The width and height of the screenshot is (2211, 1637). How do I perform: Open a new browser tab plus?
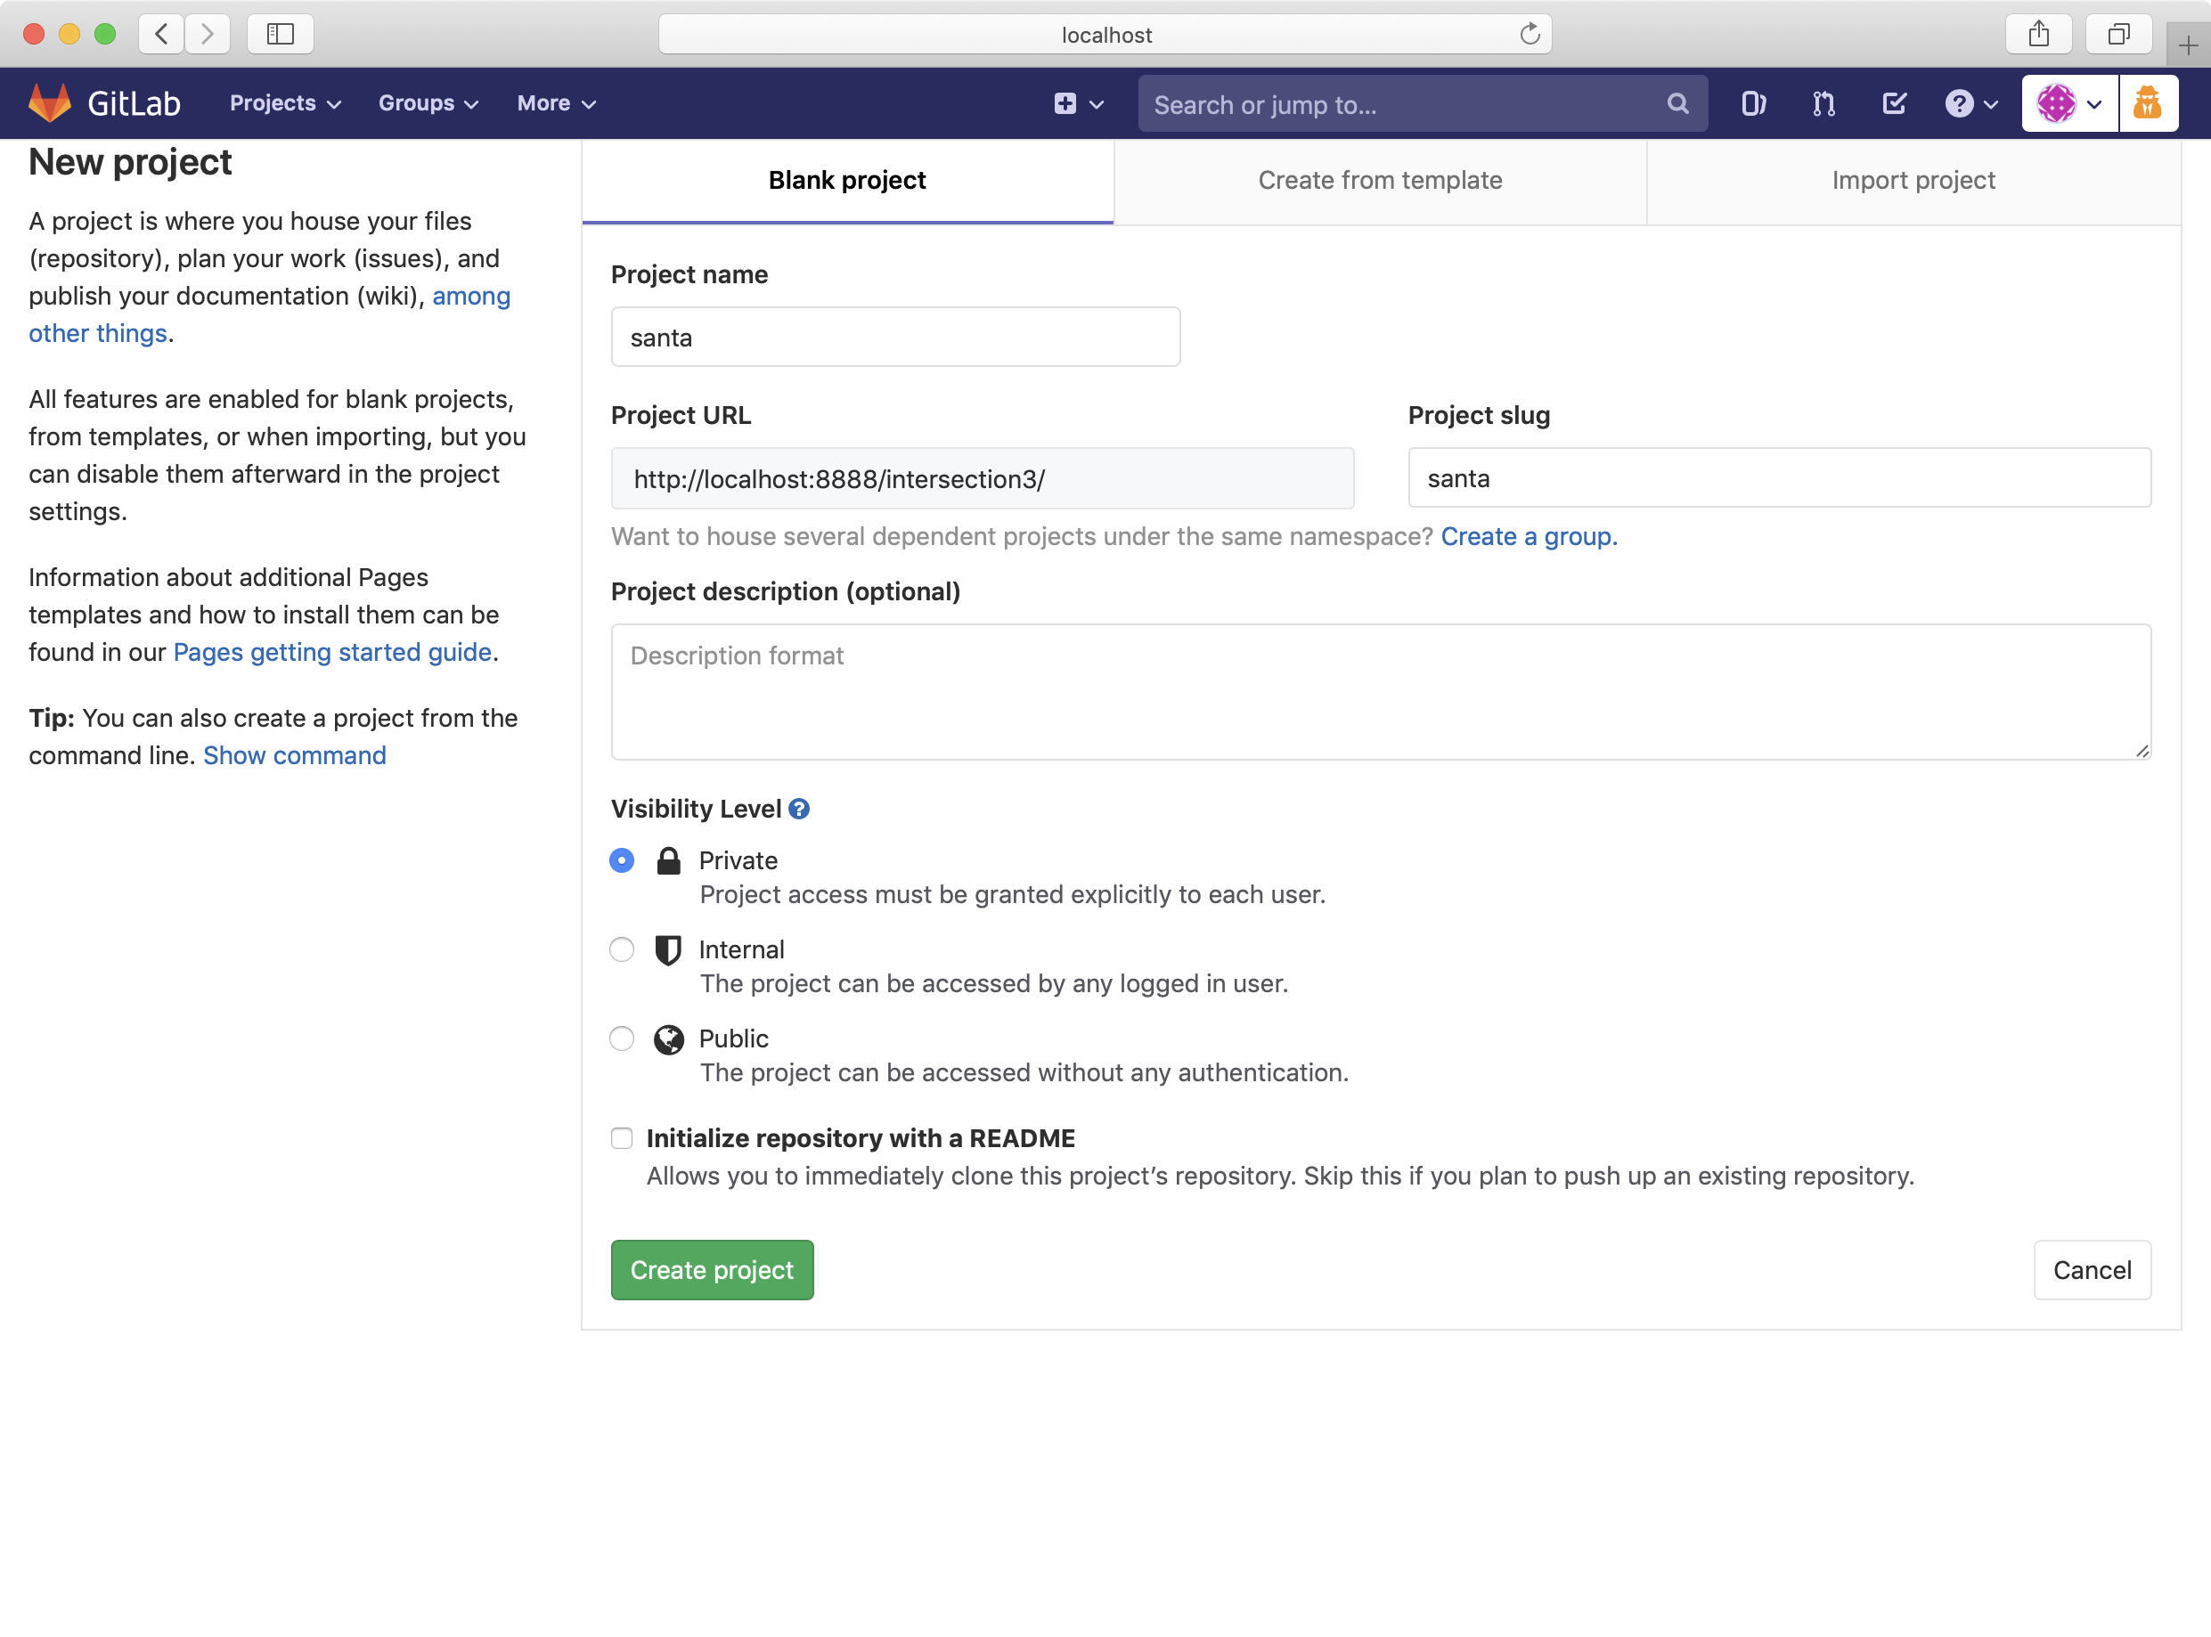(x=2188, y=45)
